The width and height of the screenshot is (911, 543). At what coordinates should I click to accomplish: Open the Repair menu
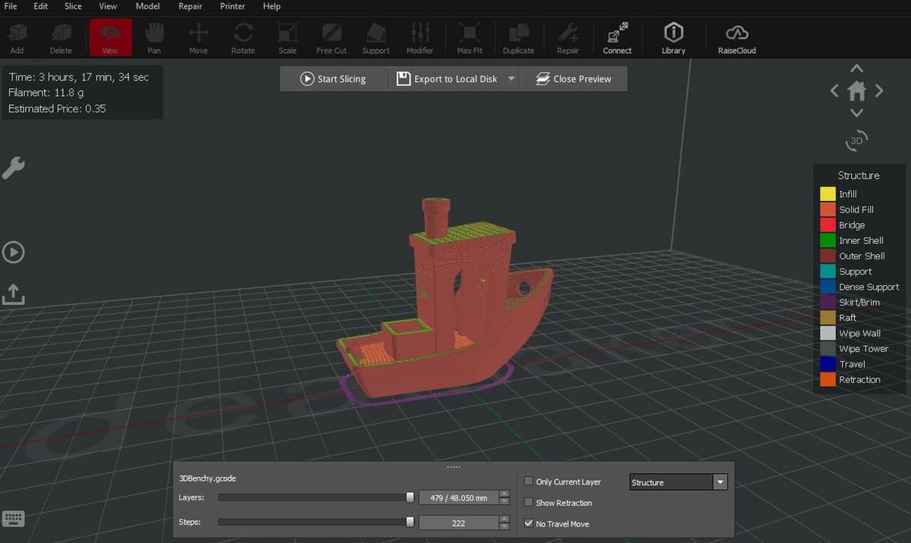click(x=190, y=6)
